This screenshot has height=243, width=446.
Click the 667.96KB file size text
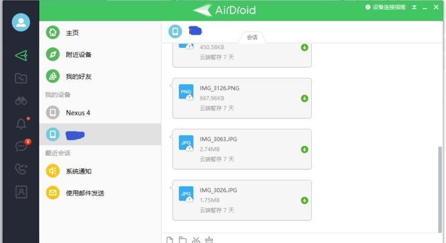212,98
